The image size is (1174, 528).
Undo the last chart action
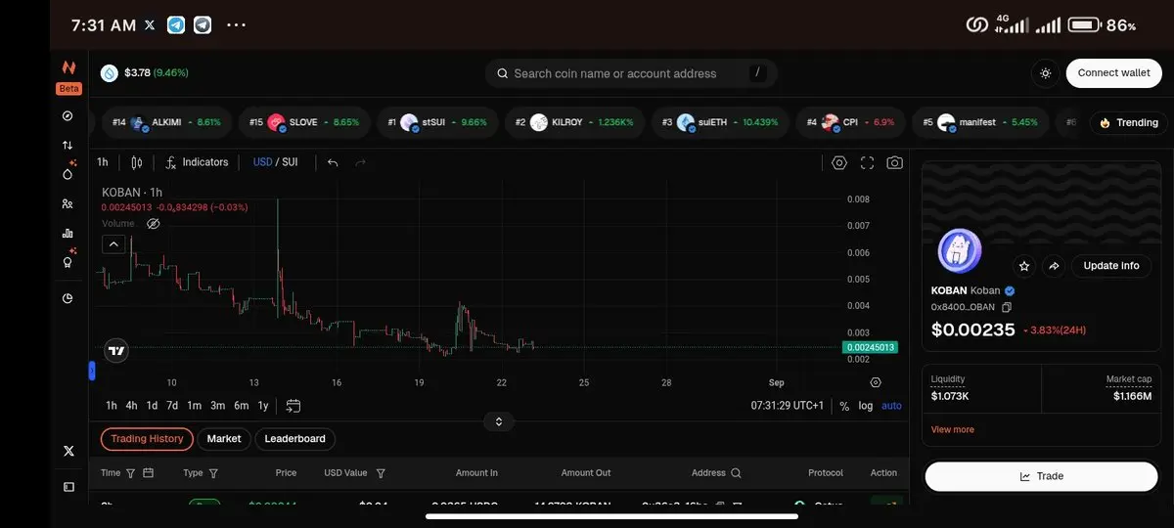(x=333, y=162)
